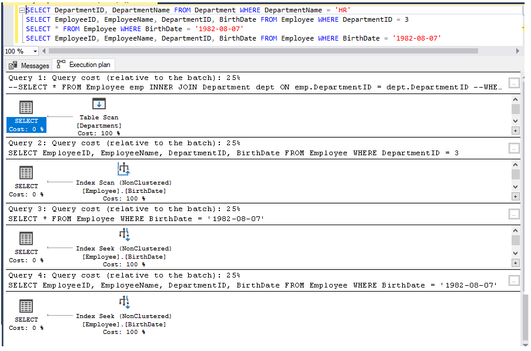Click the plus zoom button in Query 1 pane
The height and width of the screenshot is (351, 531).
[516, 131]
